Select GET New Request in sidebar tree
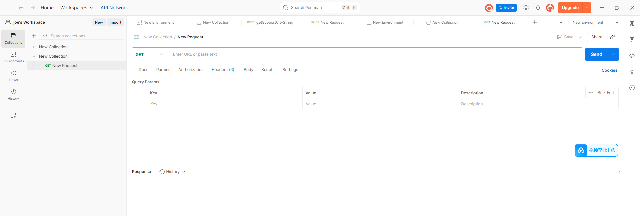Image resolution: width=640 pixels, height=216 pixels. (x=77, y=66)
